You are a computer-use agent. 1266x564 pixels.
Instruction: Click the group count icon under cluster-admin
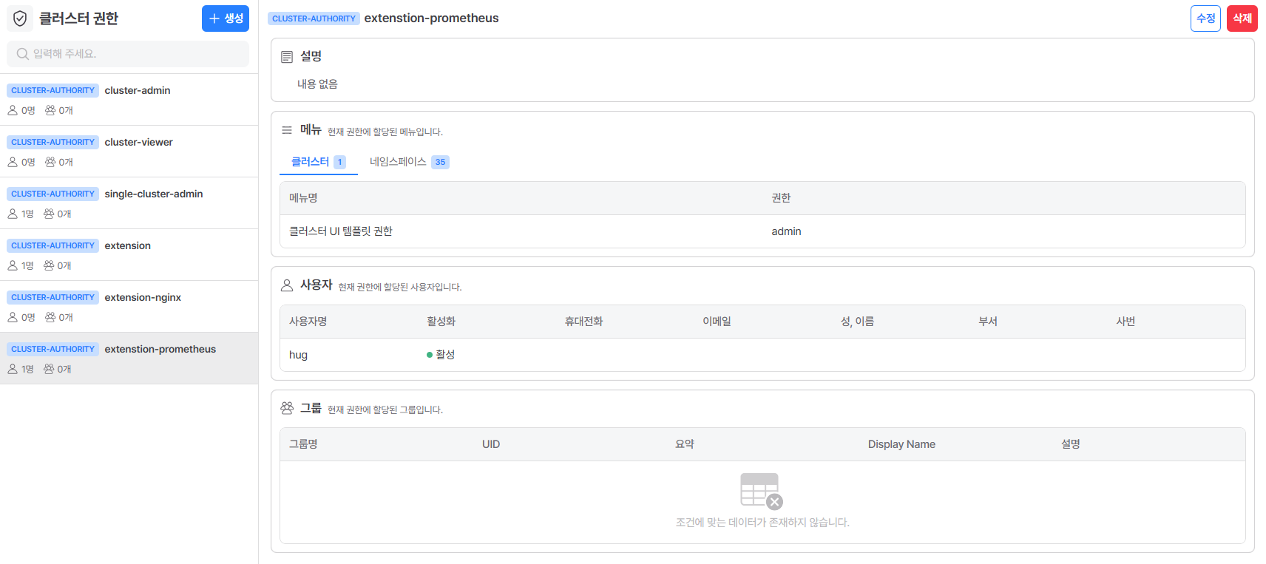50,110
